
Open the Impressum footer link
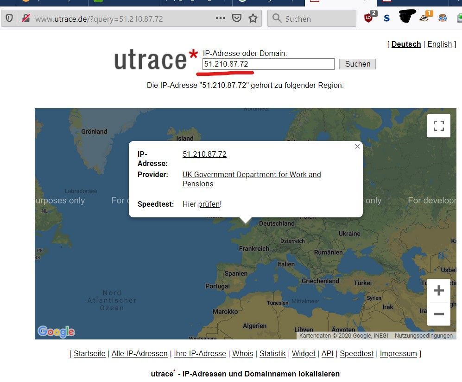pos(399,353)
